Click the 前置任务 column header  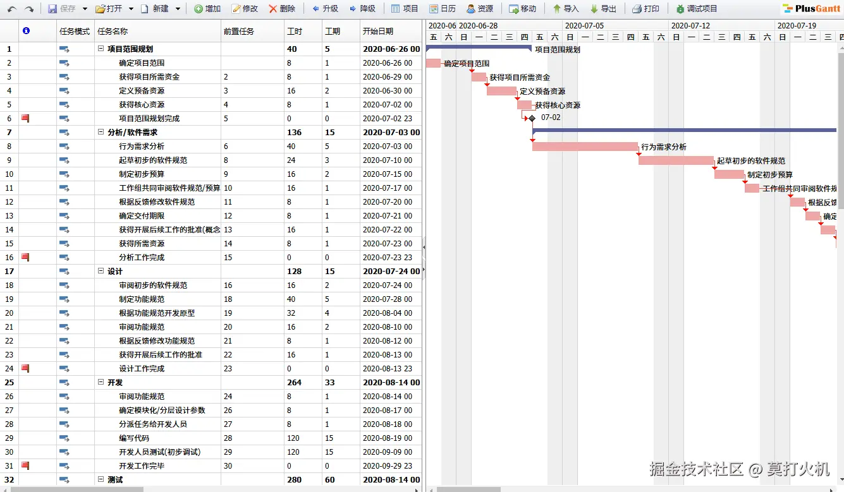252,31
